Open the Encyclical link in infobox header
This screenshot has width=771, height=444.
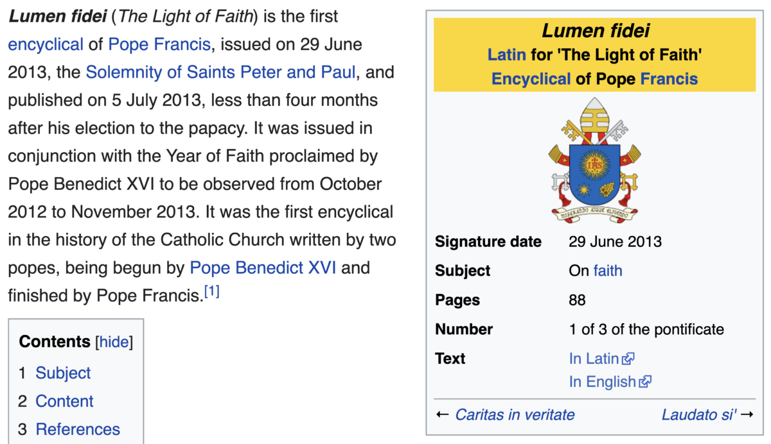(x=531, y=79)
